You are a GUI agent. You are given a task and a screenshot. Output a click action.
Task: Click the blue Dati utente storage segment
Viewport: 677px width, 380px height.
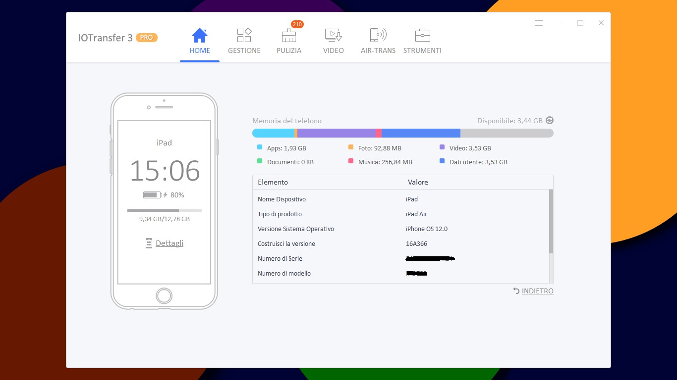pyautogui.click(x=421, y=133)
